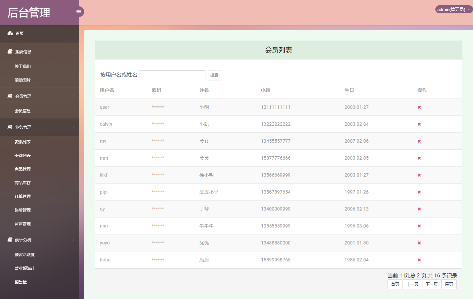This screenshot has height=299, width=473.
Task: Open the admin(管理员) account dropdown
Action: coord(453,9)
